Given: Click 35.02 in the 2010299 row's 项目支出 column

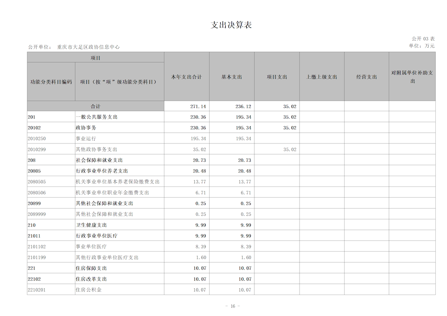Looking at the screenshot, I should tap(290, 150).
